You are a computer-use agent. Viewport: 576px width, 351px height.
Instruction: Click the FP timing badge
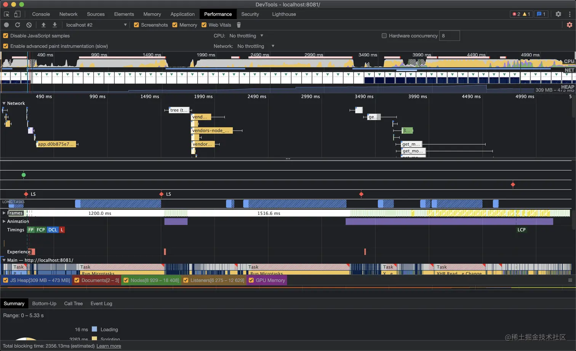[x=31, y=230]
